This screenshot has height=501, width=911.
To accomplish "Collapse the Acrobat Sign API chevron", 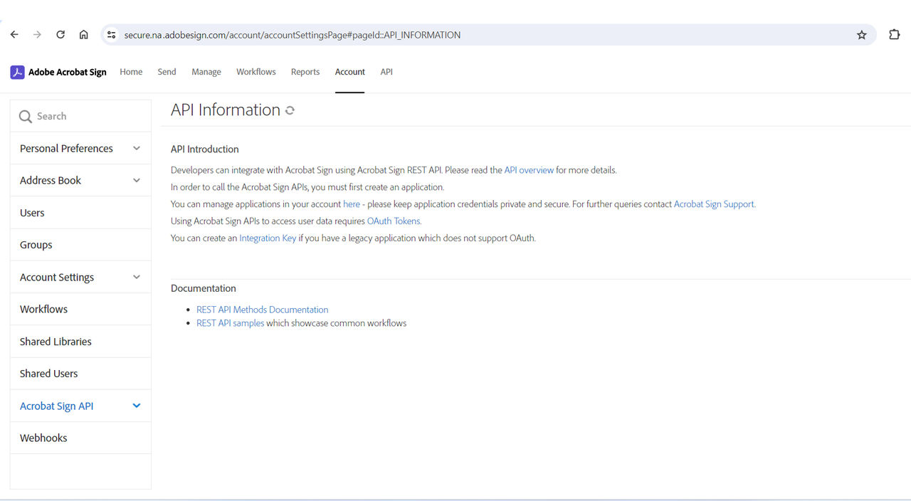I will 137,406.
